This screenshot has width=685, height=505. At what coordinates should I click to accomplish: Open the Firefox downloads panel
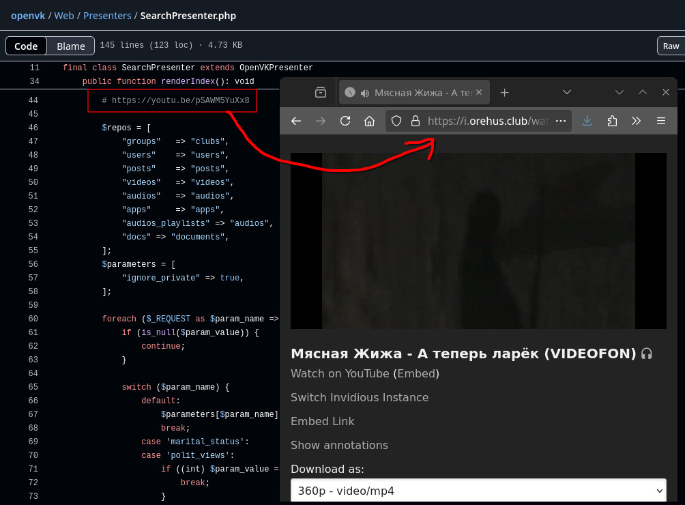(x=587, y=121)
